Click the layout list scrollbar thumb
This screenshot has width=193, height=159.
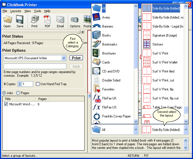[x=186, y=110]
